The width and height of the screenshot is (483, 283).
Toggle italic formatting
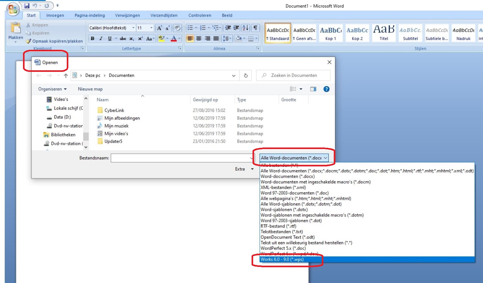pos(100,38)
